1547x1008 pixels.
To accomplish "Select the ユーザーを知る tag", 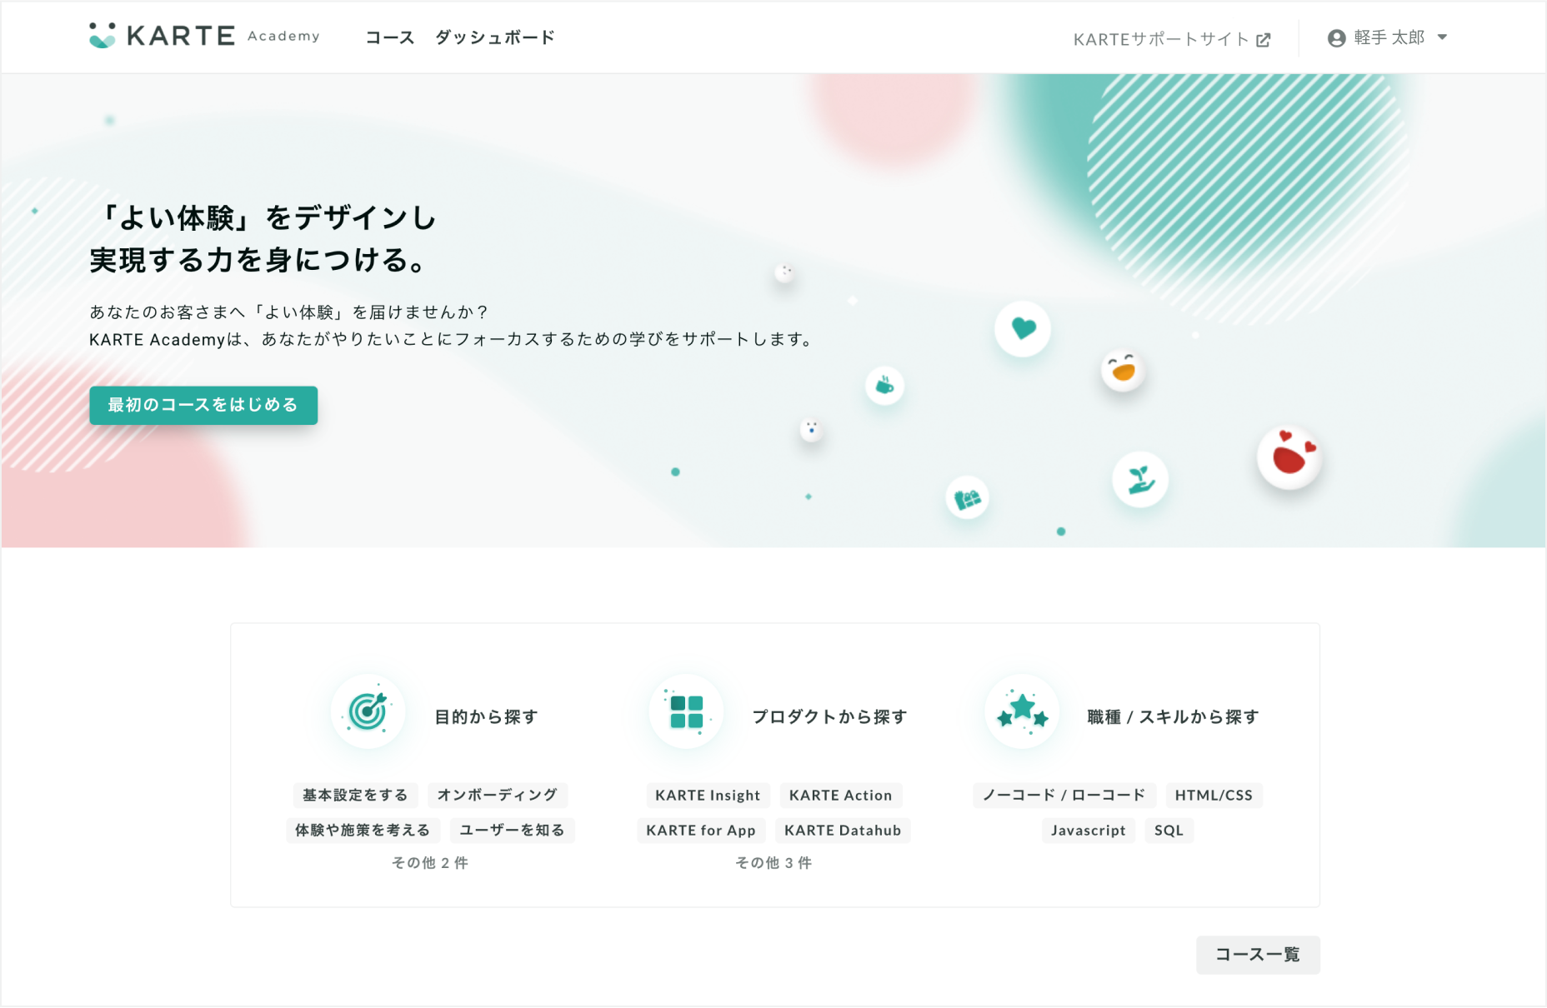I will tap(513, 830).
